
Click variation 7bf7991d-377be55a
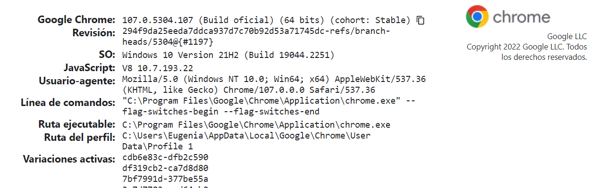tap(165, 179)
